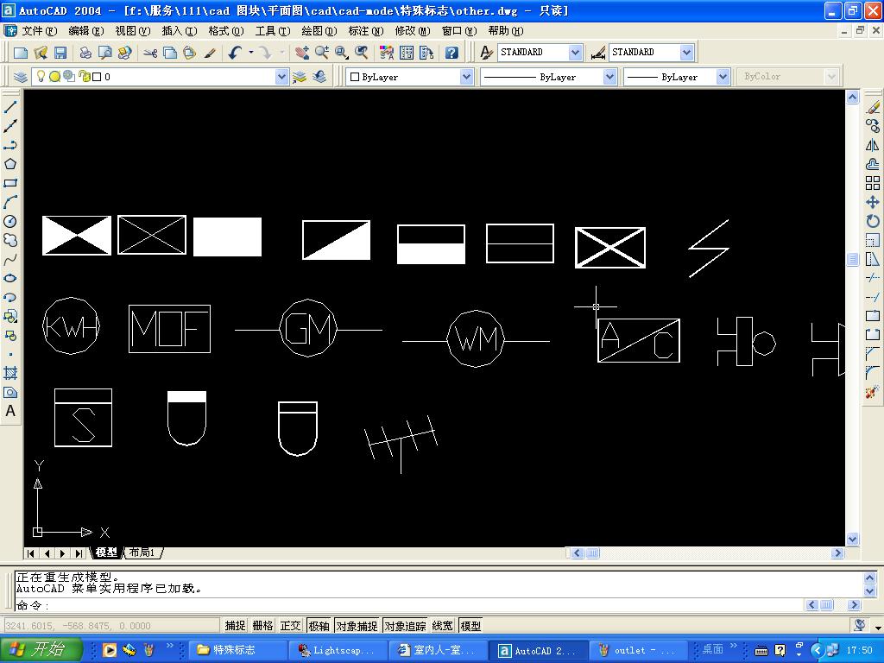Switch to the Lightscape taskbar button
The image size is (884, 663).
click(337, 650)
